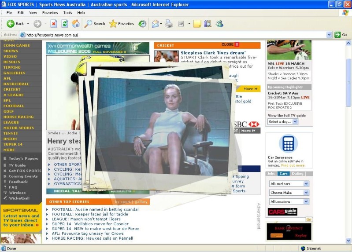Stop page loading with red X icon
The image size is (352, 252).
[x=54, y=24]
